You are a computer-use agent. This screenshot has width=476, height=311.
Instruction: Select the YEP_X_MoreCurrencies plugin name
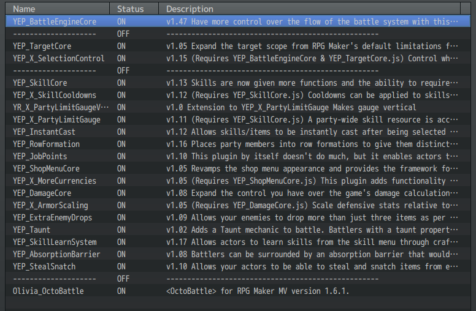tap(55, 181)
